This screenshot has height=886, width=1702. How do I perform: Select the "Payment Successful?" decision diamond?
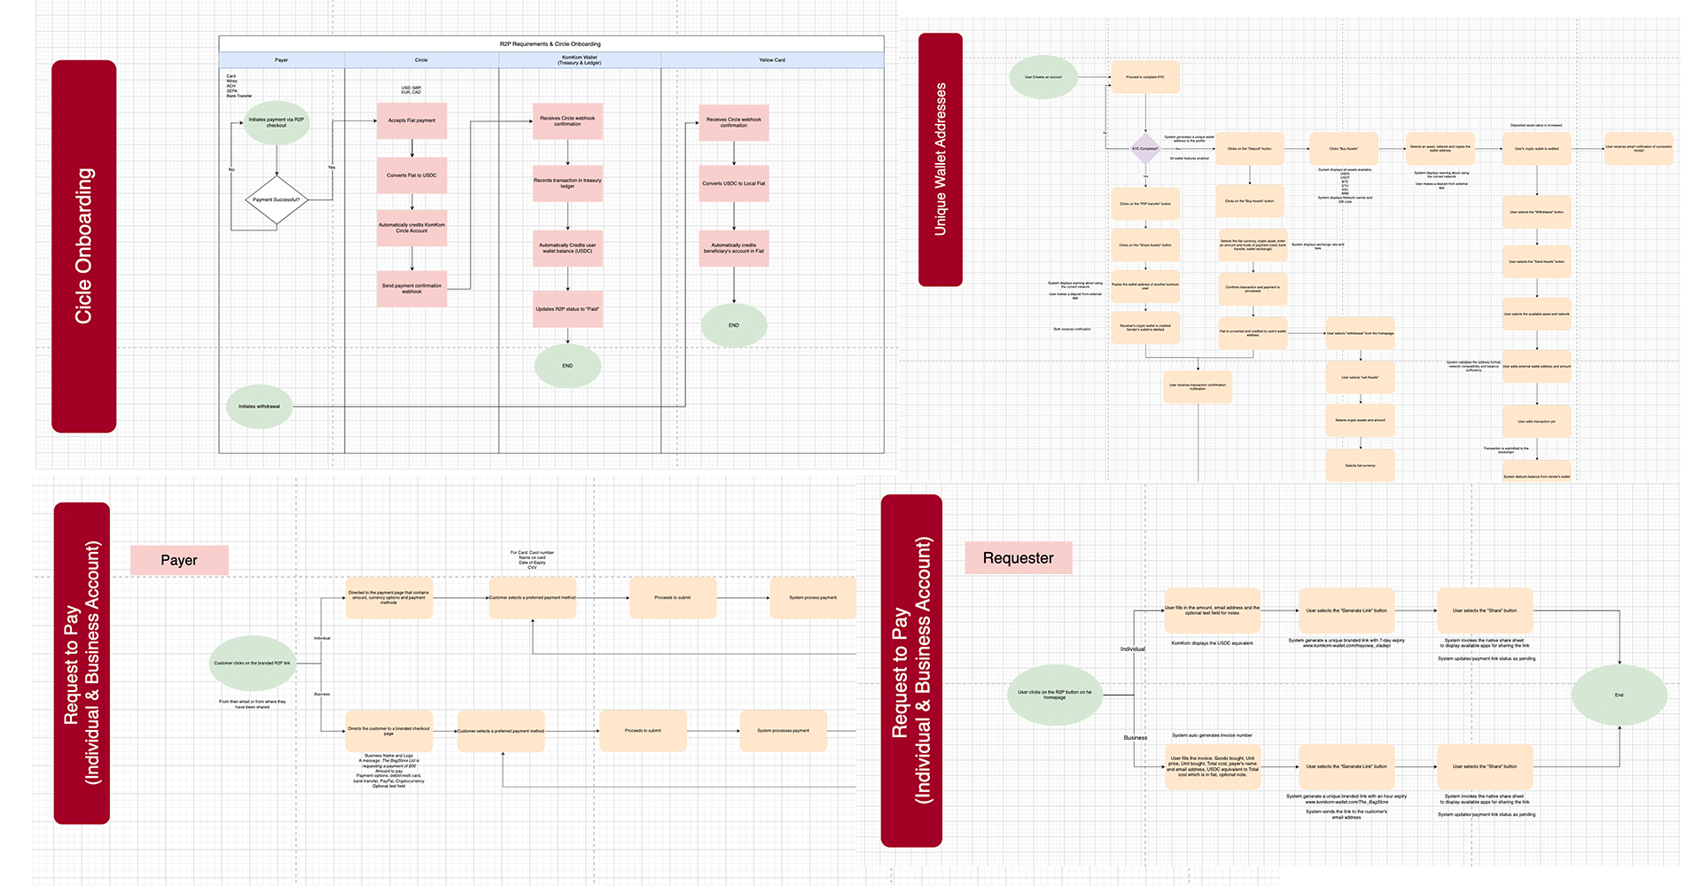click(277, 199)
